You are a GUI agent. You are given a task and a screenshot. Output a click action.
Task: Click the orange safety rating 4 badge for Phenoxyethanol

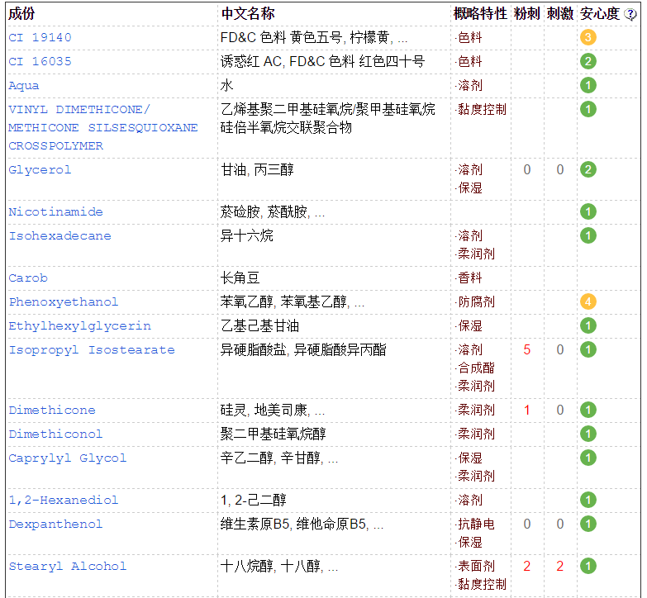588,301
